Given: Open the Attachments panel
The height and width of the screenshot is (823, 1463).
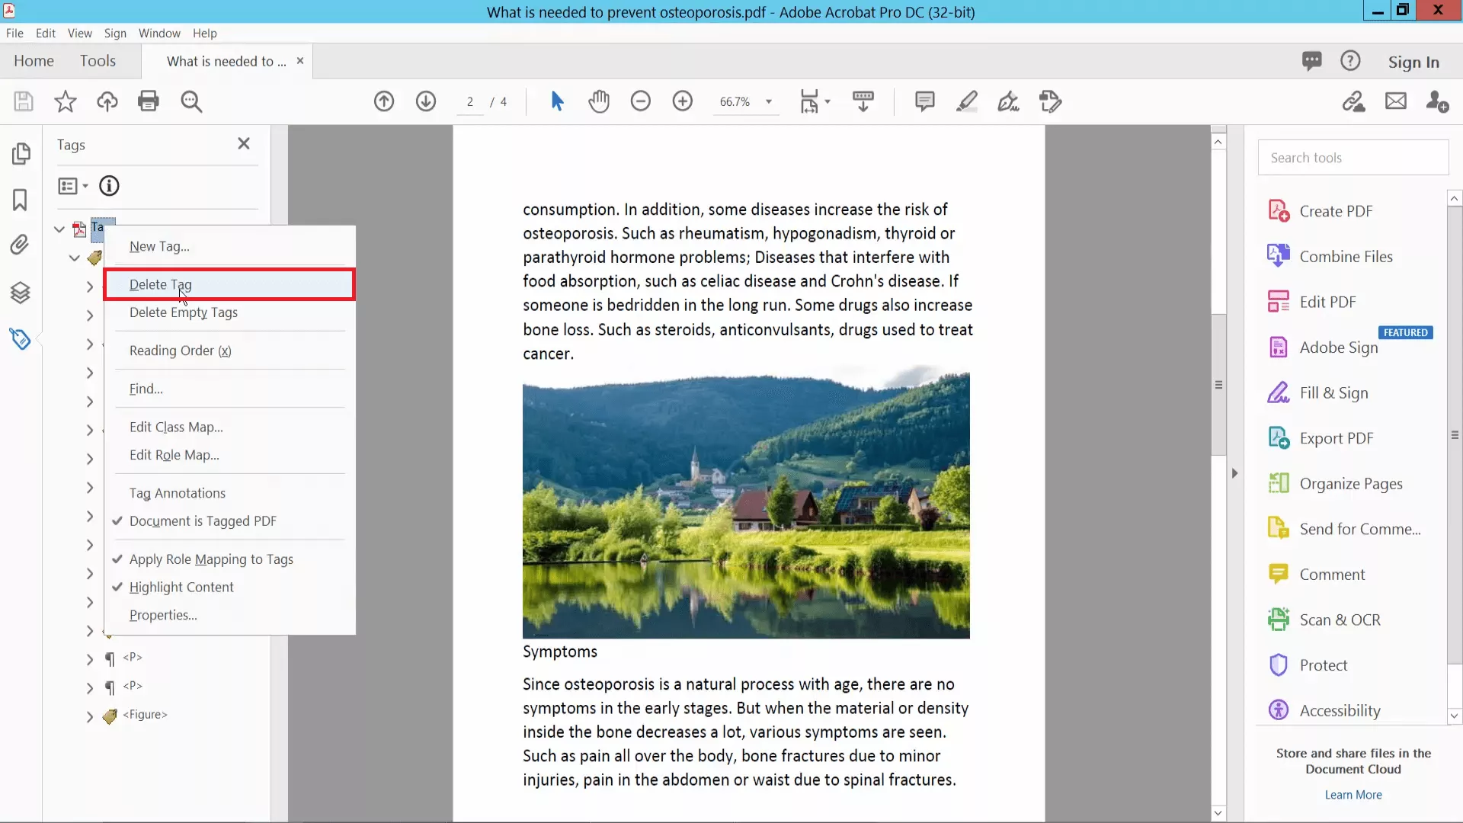Looking at the screenshot, I should (x=21, y=245).
